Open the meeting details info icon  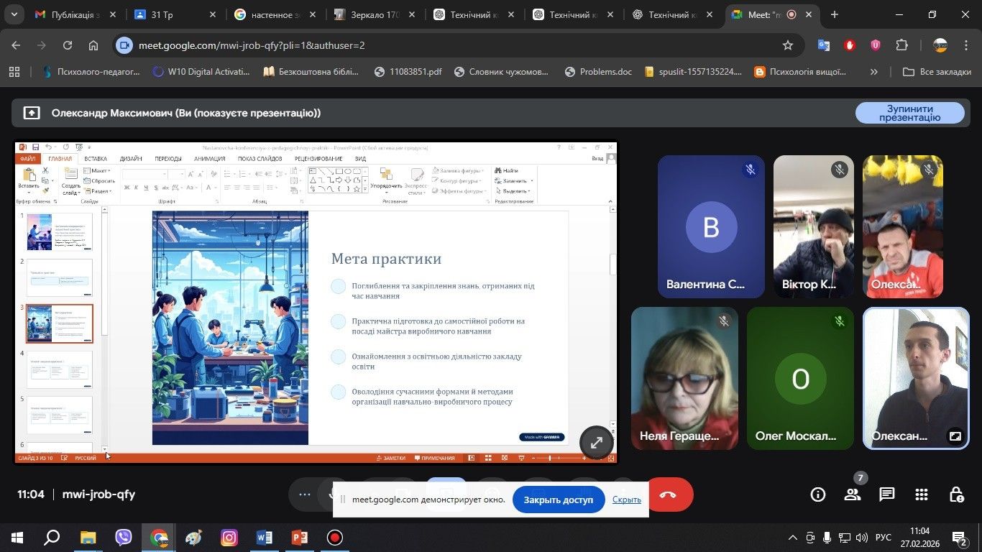817,494
